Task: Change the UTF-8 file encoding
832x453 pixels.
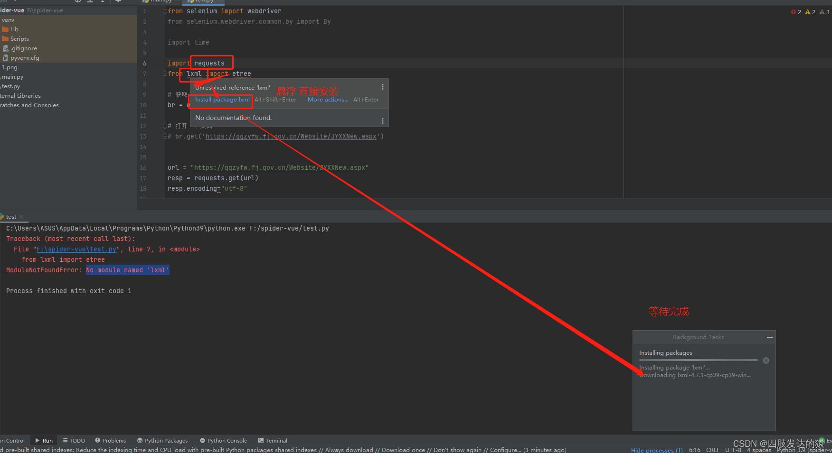Action: 733,450
